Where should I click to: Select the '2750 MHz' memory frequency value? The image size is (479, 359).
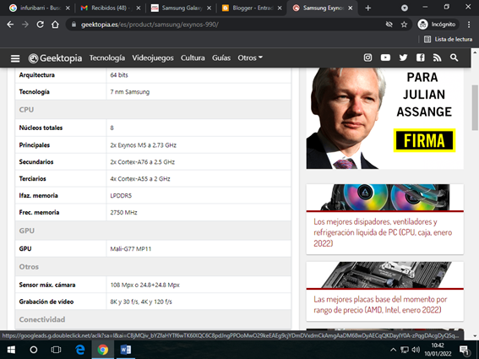(123, 212)
